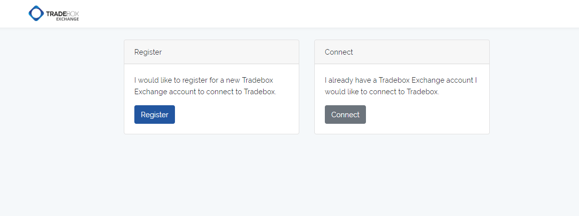
Task: Click the gap between the Register and Connect cards
Action: [x=307, y=87]
